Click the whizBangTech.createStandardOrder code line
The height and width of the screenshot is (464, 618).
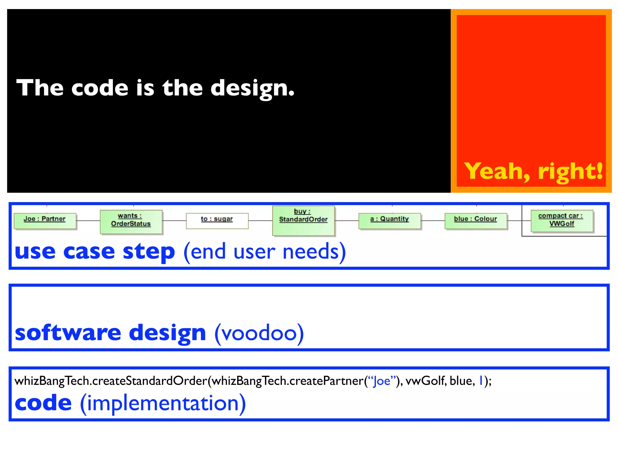(253, 381)
